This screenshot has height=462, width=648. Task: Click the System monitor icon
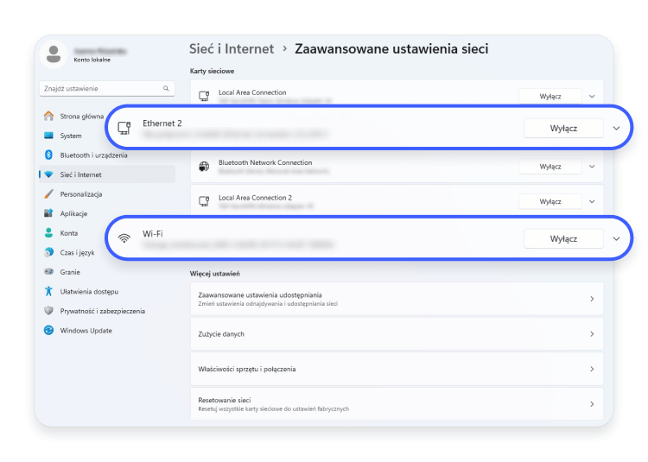pos(48,136)
